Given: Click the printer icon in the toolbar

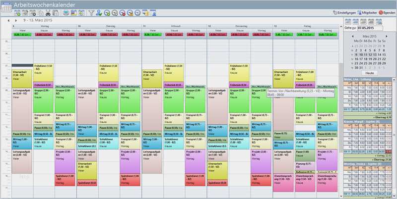Looking at the screenshot, I should 66,13.
